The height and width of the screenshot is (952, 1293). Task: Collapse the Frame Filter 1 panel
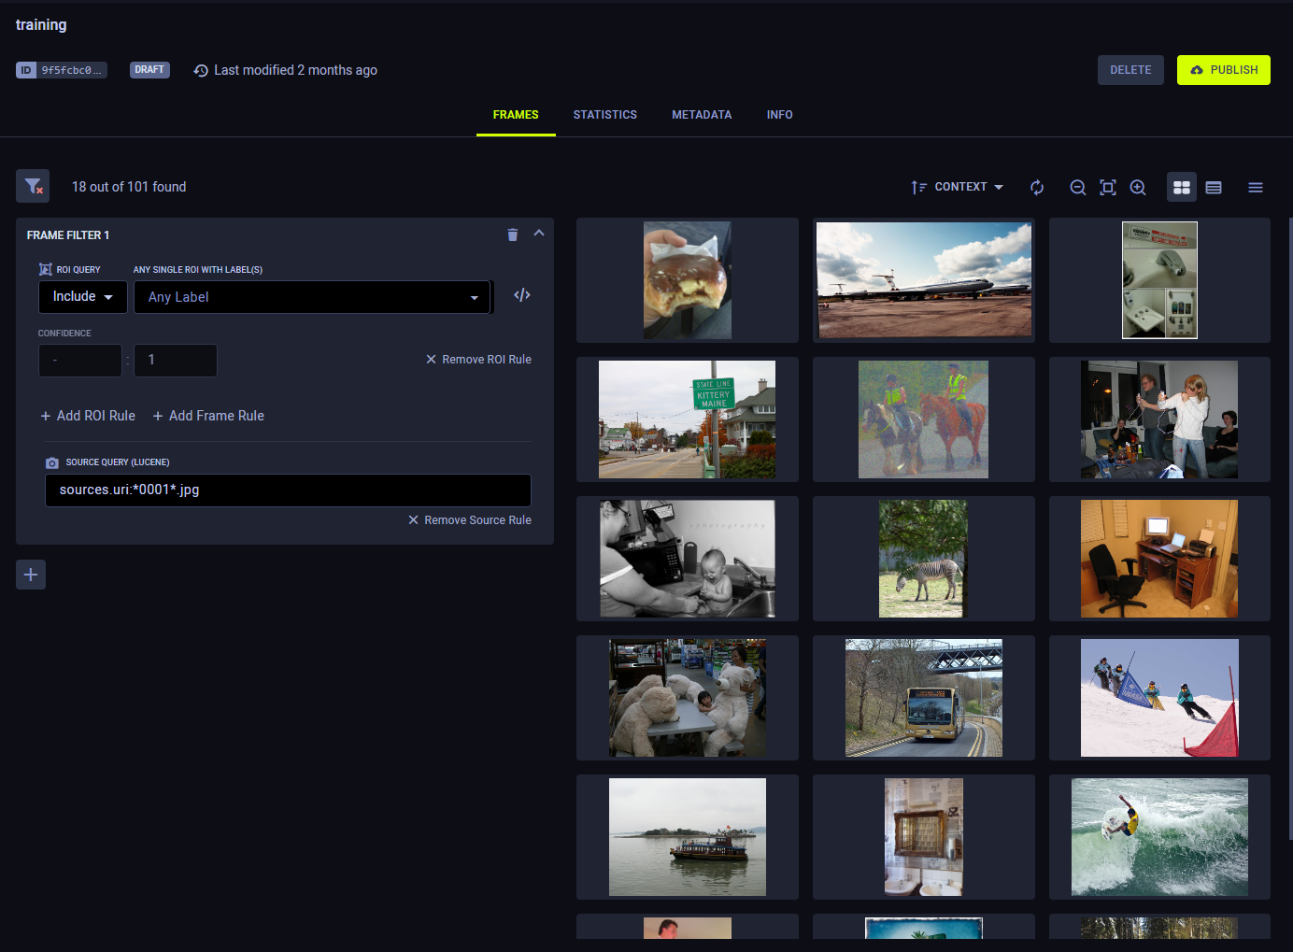point(539,234)
